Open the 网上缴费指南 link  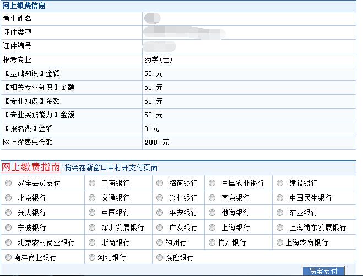tap(30, 167)
